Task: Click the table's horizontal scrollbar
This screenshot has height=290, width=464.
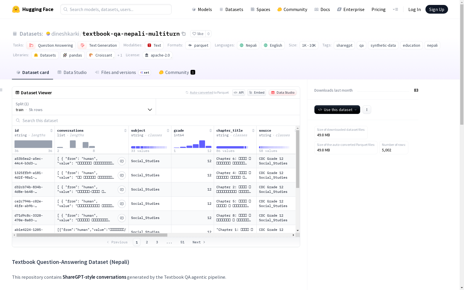Action: pos(92,235)
